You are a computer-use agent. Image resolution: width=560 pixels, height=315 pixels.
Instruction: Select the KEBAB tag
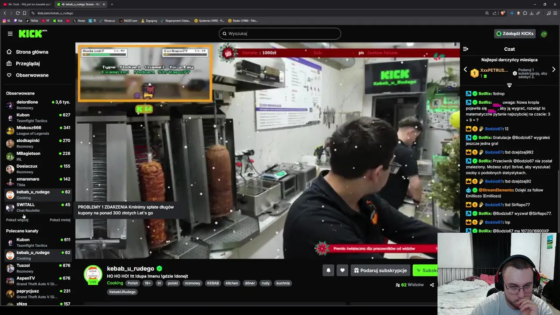point(213,283)
